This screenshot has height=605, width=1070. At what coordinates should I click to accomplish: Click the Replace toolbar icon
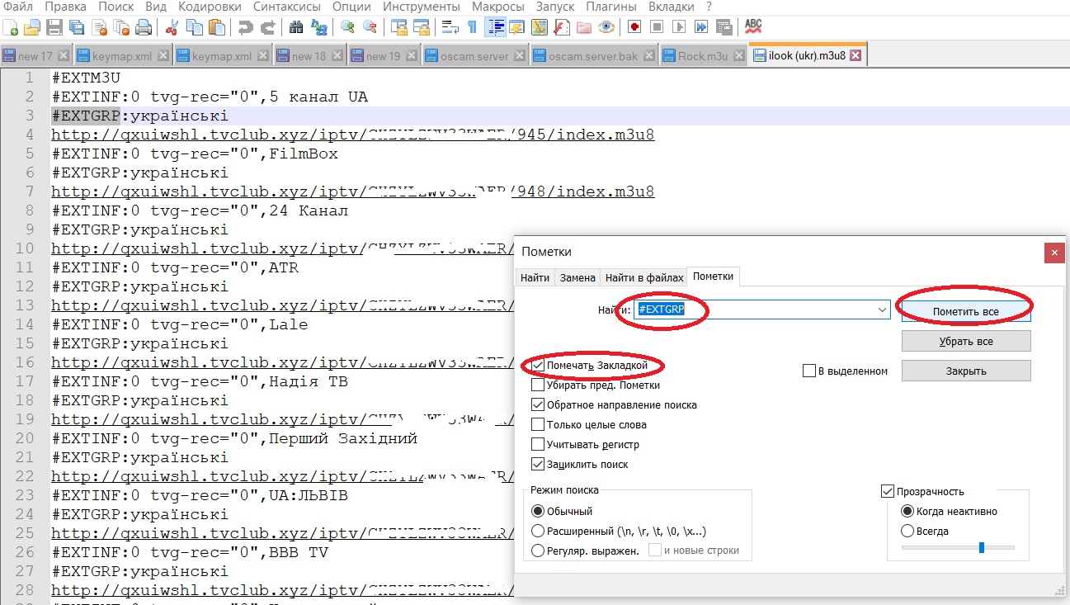(318, 27)
